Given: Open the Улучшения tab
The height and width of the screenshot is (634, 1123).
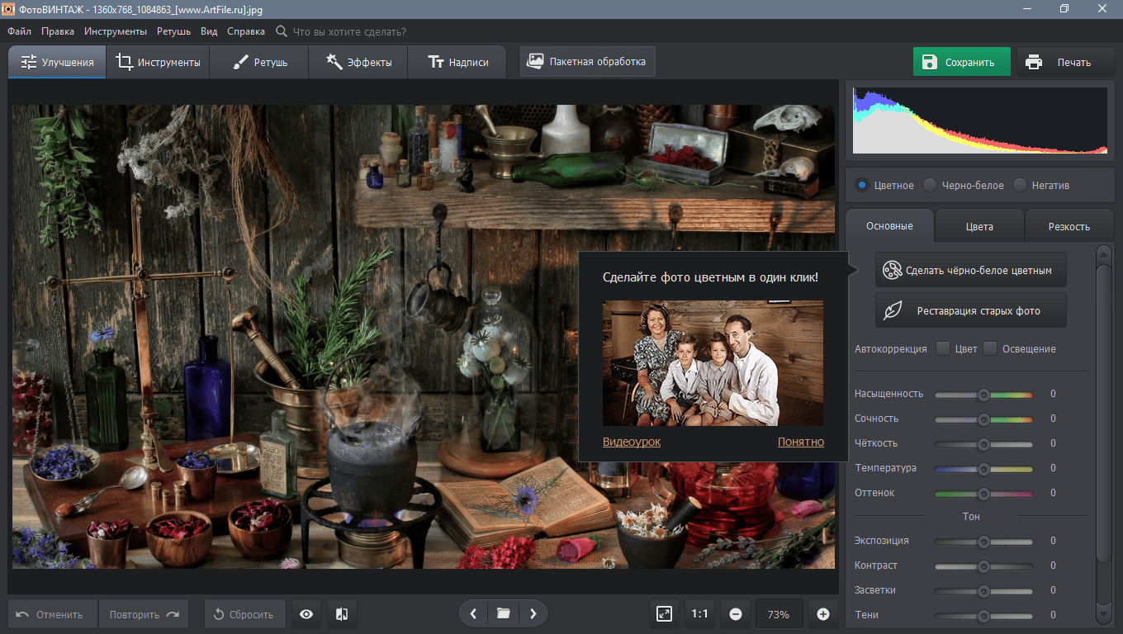Looking at the screenshot, I should click(x=57, y=62).
